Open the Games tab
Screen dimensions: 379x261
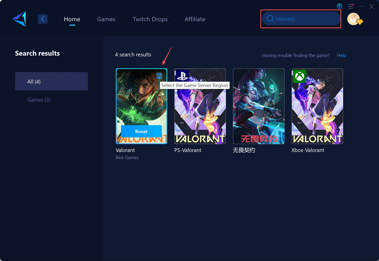(106, 19)
